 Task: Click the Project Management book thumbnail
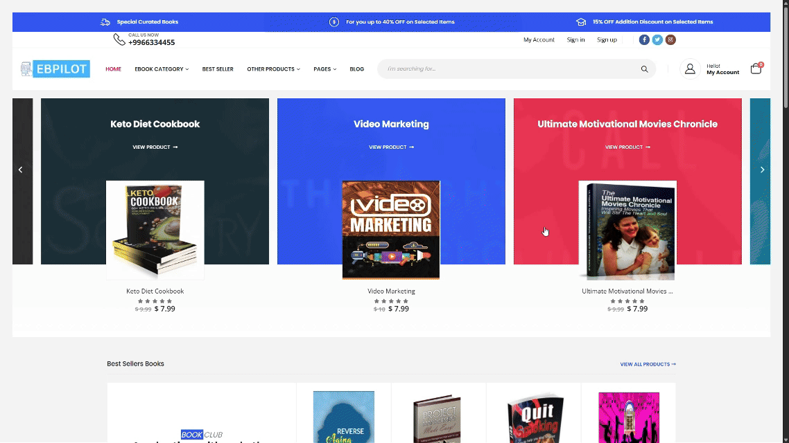(x=437, y=419)
